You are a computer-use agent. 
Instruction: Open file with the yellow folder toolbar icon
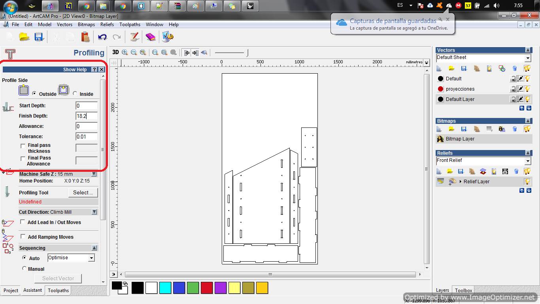point(25,37)
